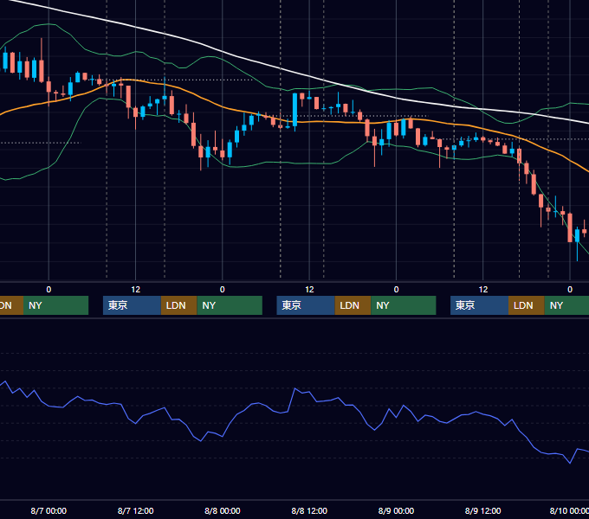Click the 8/7 12:00 time axis label

pos(135,510)
